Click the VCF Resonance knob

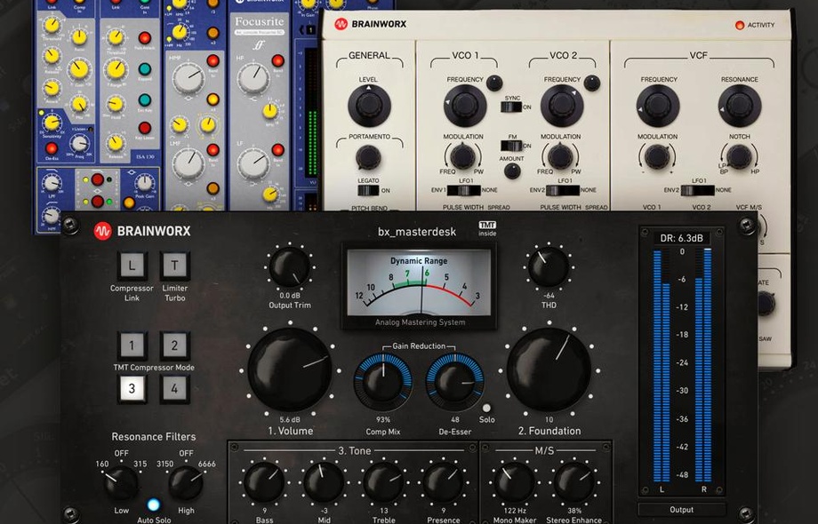click(x=739, y=106)
